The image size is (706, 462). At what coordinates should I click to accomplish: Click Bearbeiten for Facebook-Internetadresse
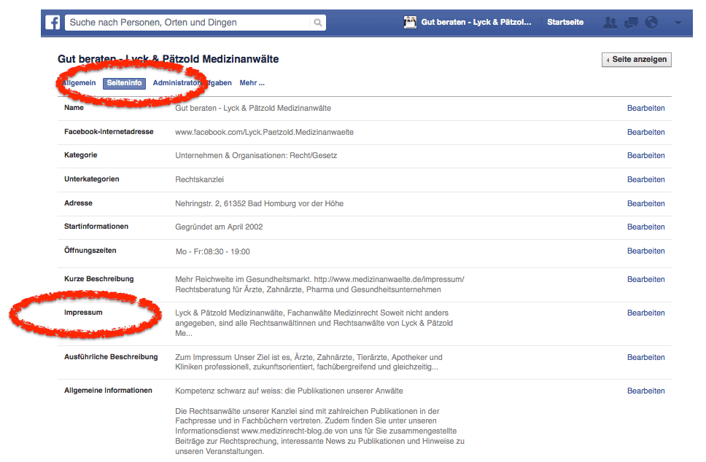[645, 132]
